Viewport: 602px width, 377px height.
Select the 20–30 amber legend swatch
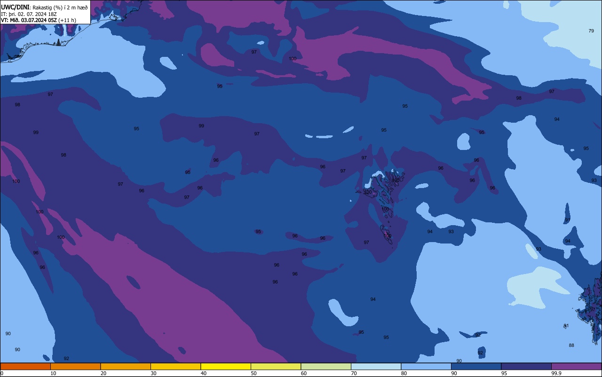point(126,366)
